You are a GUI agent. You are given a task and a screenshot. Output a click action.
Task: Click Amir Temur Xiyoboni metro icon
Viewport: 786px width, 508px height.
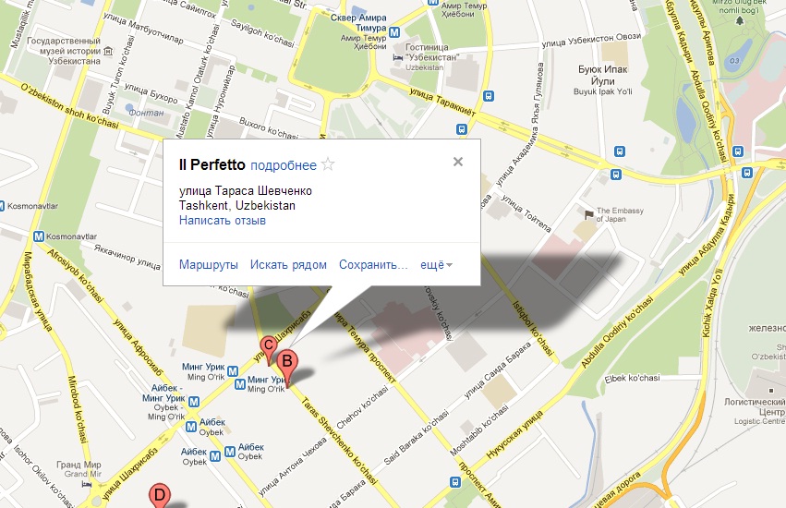(x=394, y=32)
